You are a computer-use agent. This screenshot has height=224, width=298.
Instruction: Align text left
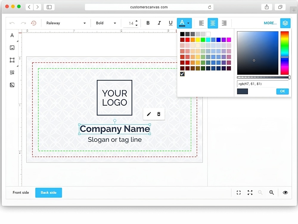[201, 23]
